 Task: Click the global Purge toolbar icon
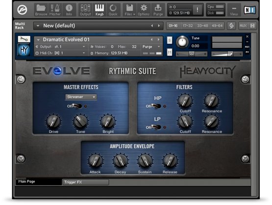(x=158, y=10)
